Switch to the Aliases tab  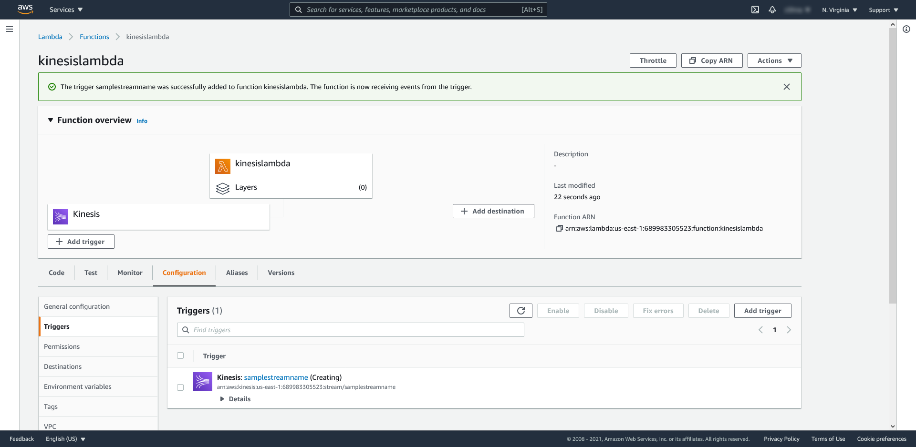coord(237,273)
